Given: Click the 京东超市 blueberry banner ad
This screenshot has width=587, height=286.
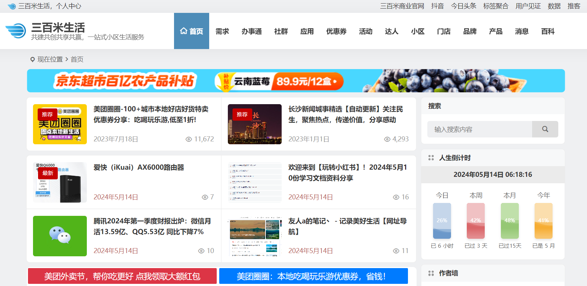Looking at the screenshot, I should click(x=296, y=81).
